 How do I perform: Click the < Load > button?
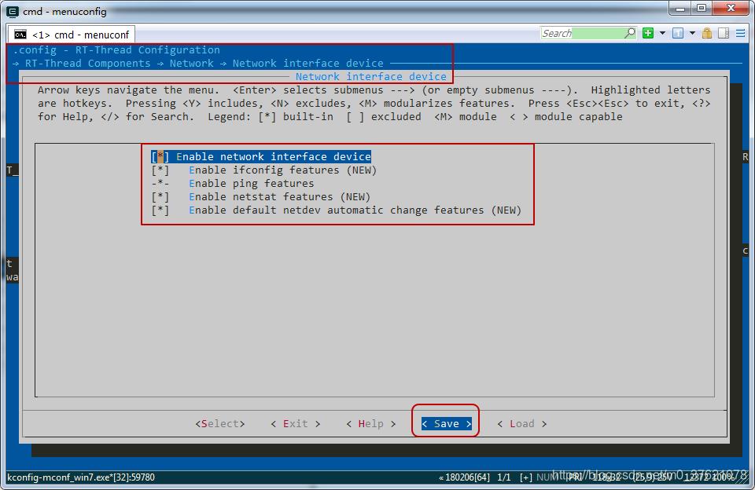[x=522, y=423]
